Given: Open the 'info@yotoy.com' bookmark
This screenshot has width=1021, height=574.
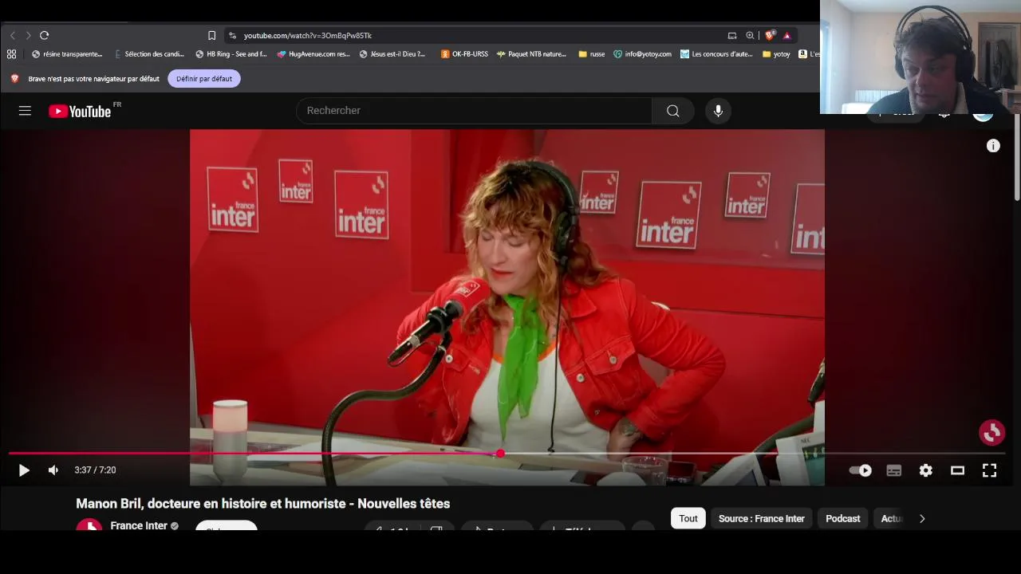Looking at the screenshot, I should click(643, 54).
